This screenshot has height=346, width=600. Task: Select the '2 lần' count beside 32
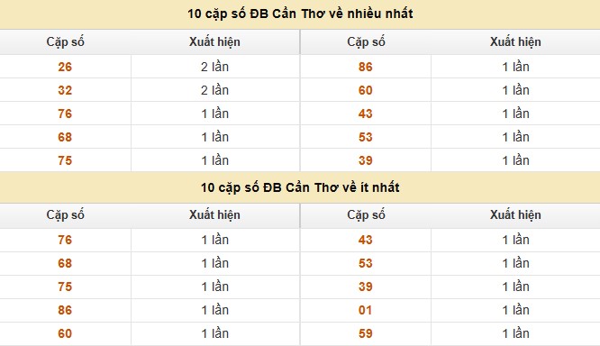click(x=214, y=90)
